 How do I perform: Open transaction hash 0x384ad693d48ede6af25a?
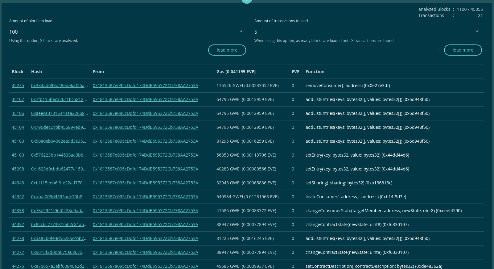(59, 86)
